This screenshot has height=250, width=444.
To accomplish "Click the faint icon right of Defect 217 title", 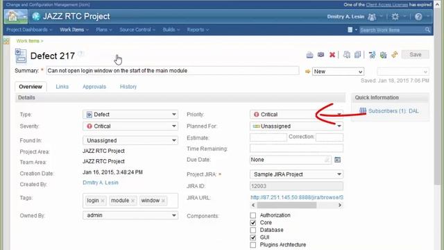I will coord(81,53).
